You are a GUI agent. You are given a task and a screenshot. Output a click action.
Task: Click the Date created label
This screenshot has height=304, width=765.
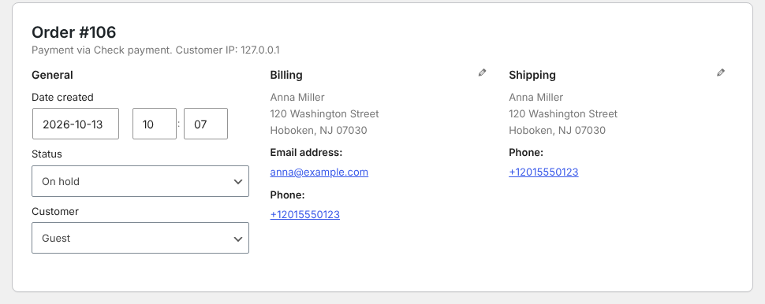[62, 98]
